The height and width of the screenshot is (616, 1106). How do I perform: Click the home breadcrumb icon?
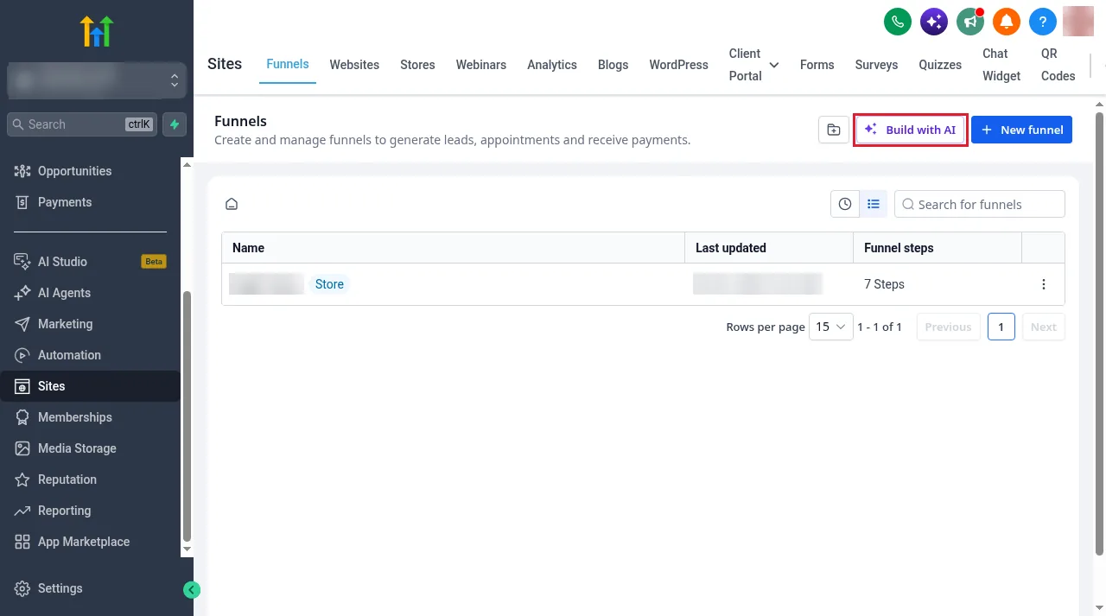[x=232, y=204]
